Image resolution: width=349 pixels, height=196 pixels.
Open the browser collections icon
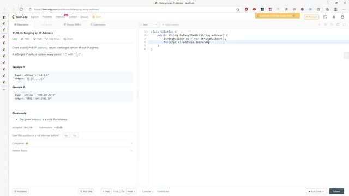[327, 9]
